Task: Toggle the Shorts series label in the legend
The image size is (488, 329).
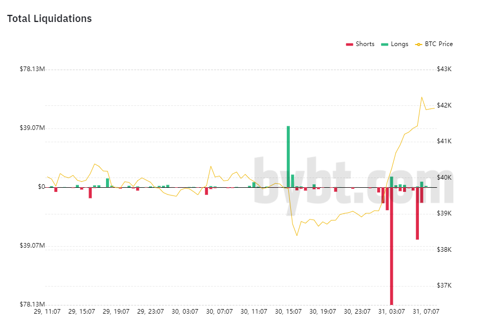Action: coord(365,45)
